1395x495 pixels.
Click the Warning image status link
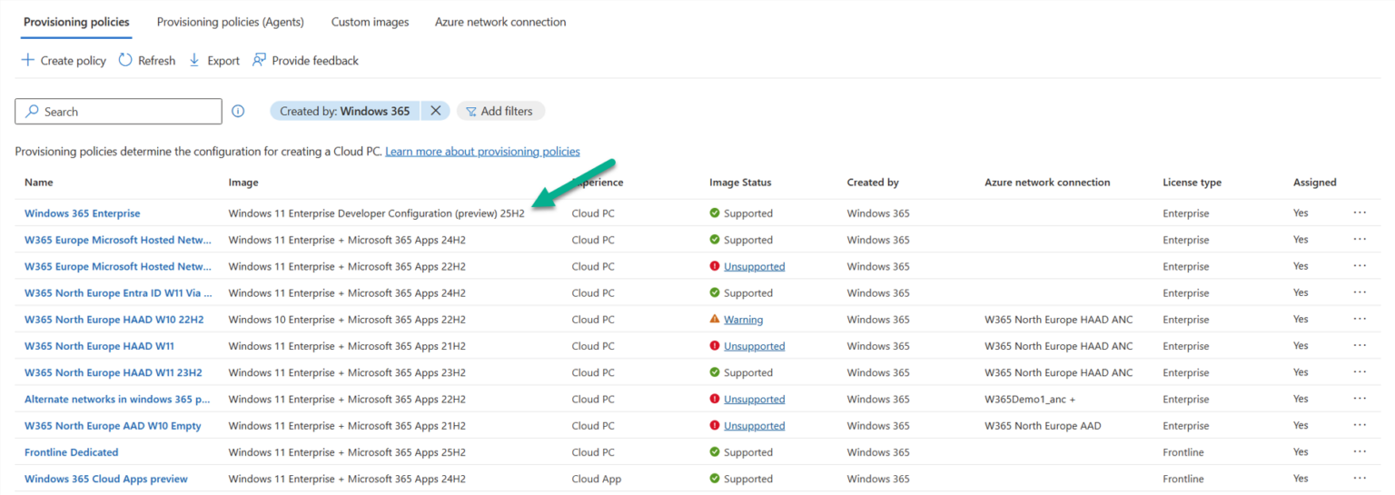[x=743, y=320]
